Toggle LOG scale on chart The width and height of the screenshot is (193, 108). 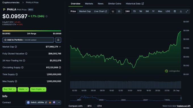(168, 11)
